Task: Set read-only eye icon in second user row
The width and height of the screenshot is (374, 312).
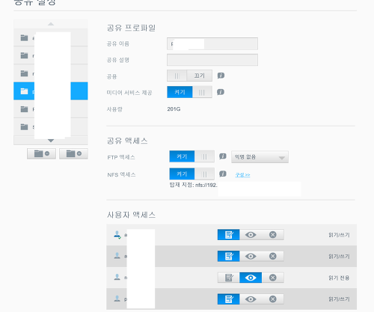Action: (x=251, y=256)
